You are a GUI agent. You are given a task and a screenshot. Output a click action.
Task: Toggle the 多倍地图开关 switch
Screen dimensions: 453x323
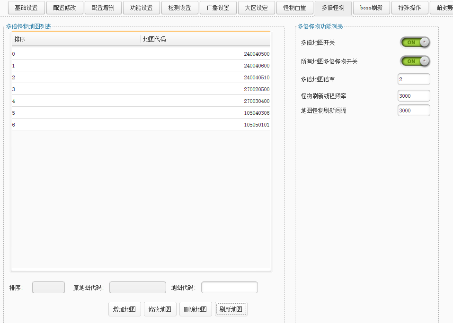[x=415, y=42]
